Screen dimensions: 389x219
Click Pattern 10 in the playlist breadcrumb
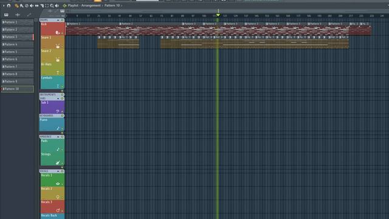pyautogui.click(x=112, y=5)
